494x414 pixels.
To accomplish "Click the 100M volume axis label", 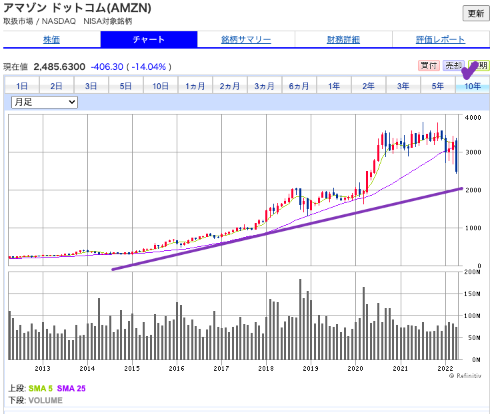I will (472, 316).
